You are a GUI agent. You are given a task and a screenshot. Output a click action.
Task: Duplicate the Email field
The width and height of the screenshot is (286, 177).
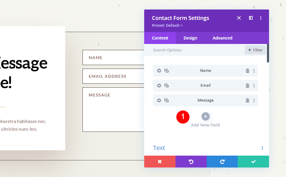[x=167, y=86]
